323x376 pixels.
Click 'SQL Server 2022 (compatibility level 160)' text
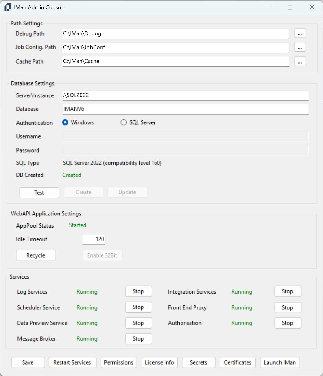pos(112,163)
